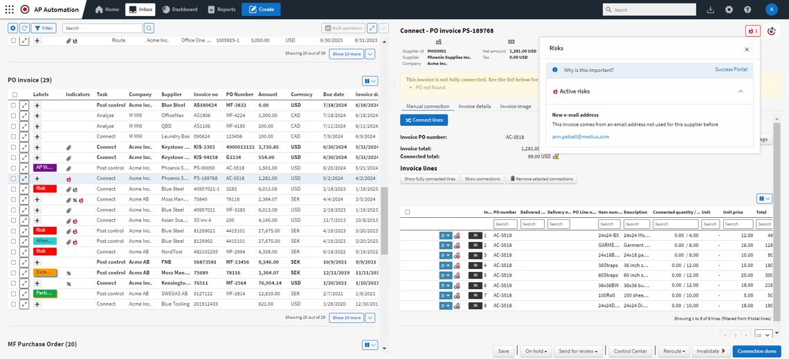
Task: Click percent indicator on invoice 76511 row
Action: (69, 284)
